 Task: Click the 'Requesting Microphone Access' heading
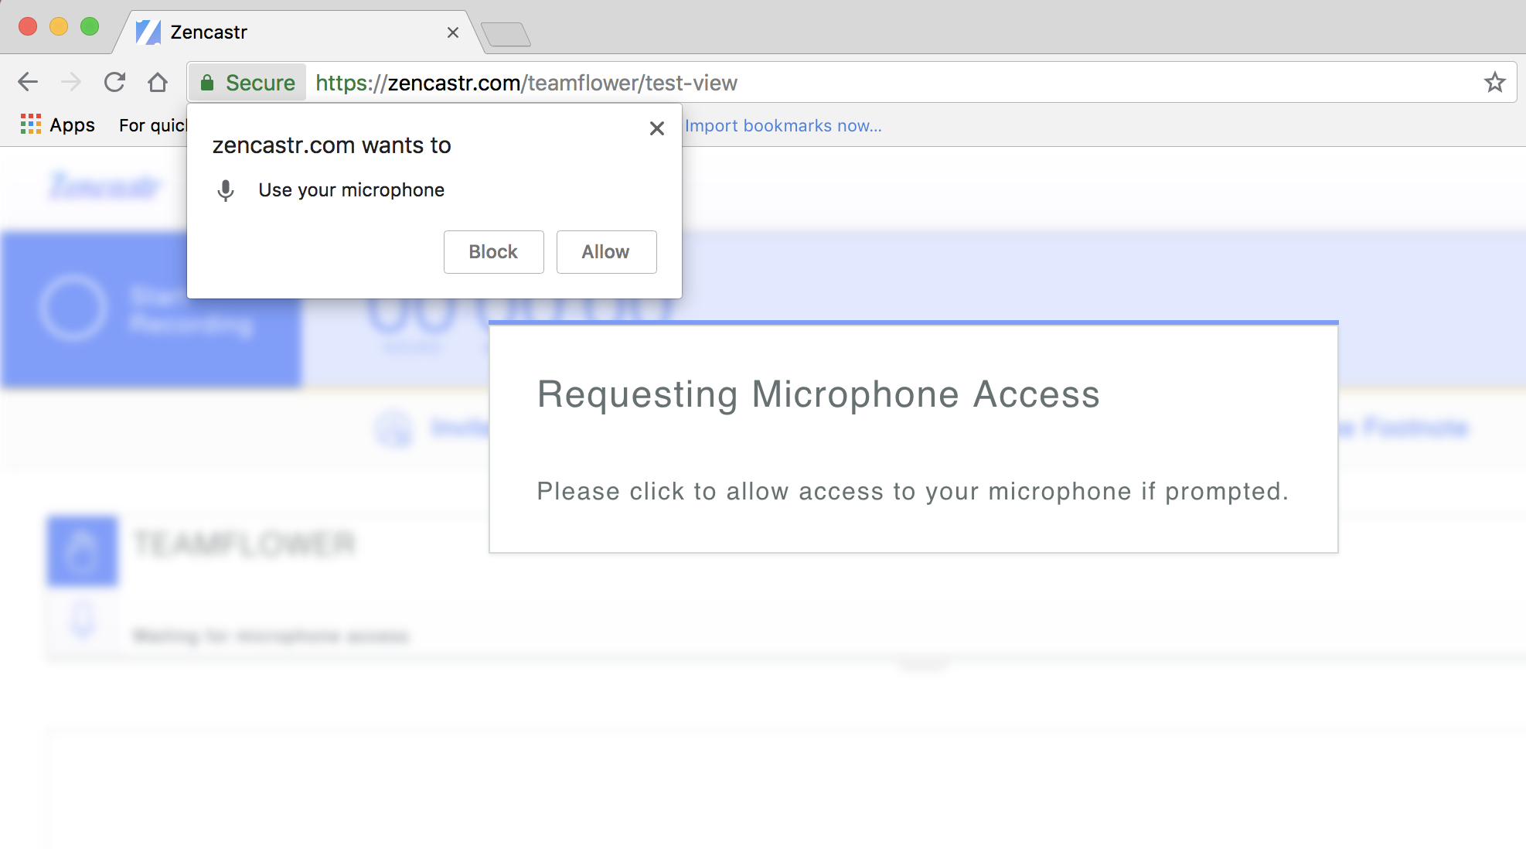[819, 394]
